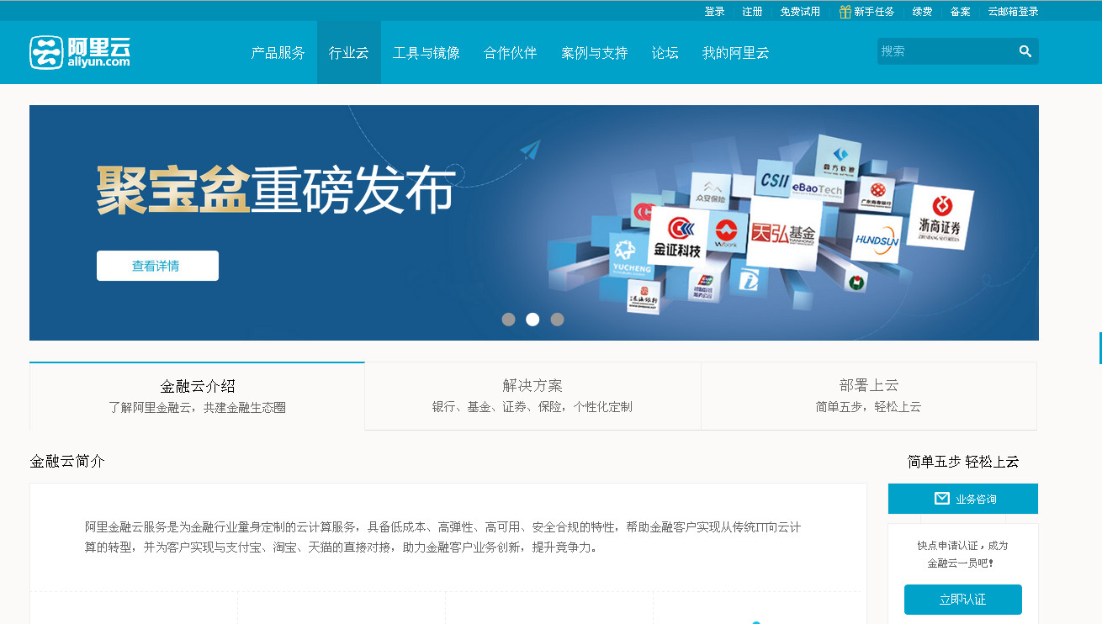This screenshot has height=624, width=1102.
Task: Open the 工具与镜像 navigation menu
Action: [x=426, y=53]
